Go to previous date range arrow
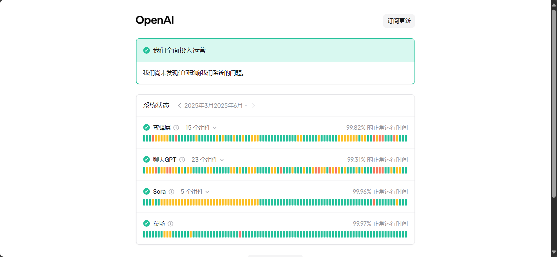The image size is (557, 257). pyautogui.click(x=179, y=106)
